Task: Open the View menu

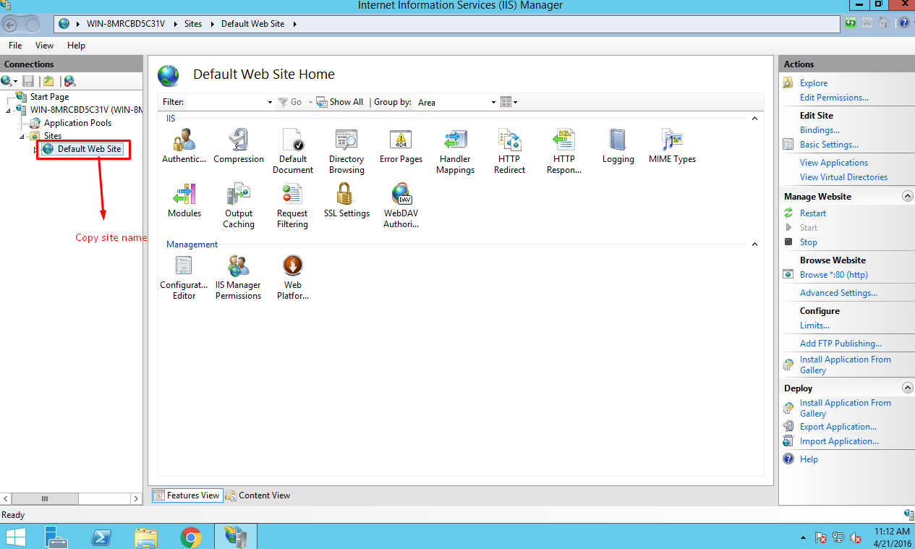Action: (x=44, y=45)
